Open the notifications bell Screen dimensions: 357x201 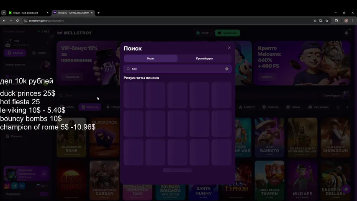pos(346,33)
